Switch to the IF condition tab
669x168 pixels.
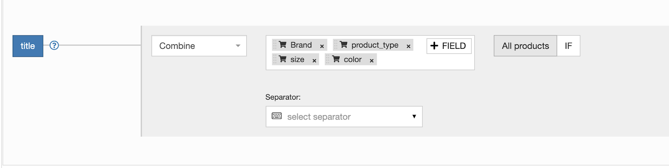point(568,46)
